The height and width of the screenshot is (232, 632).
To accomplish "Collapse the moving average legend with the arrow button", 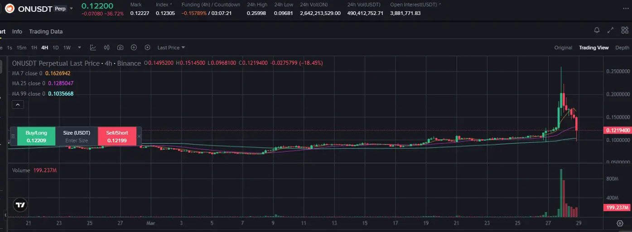I will click(18, 105).
